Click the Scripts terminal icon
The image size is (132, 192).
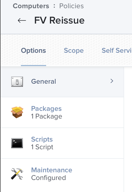point(17,143)
